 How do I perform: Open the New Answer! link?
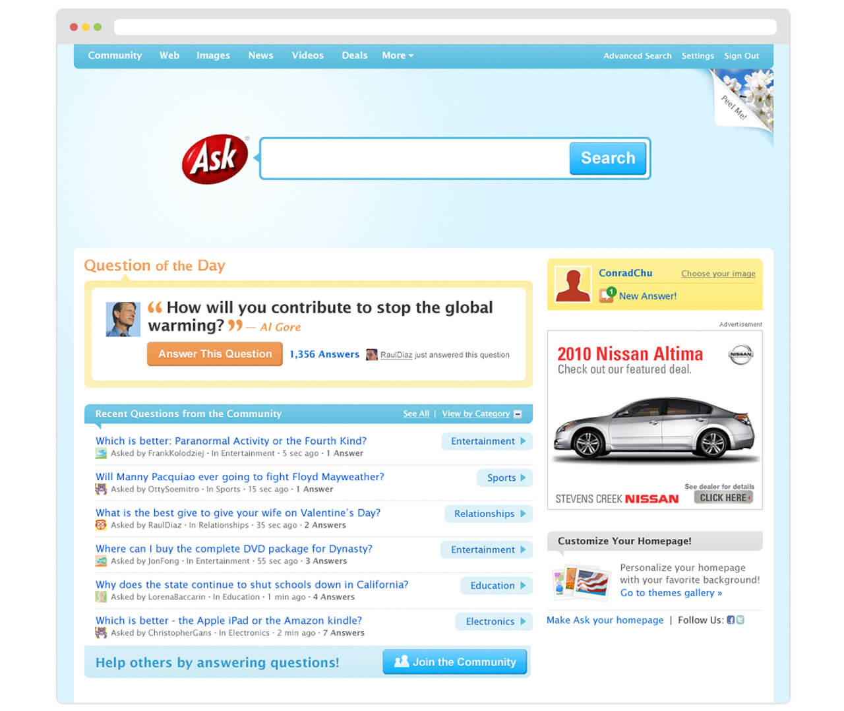click(648, 296)
